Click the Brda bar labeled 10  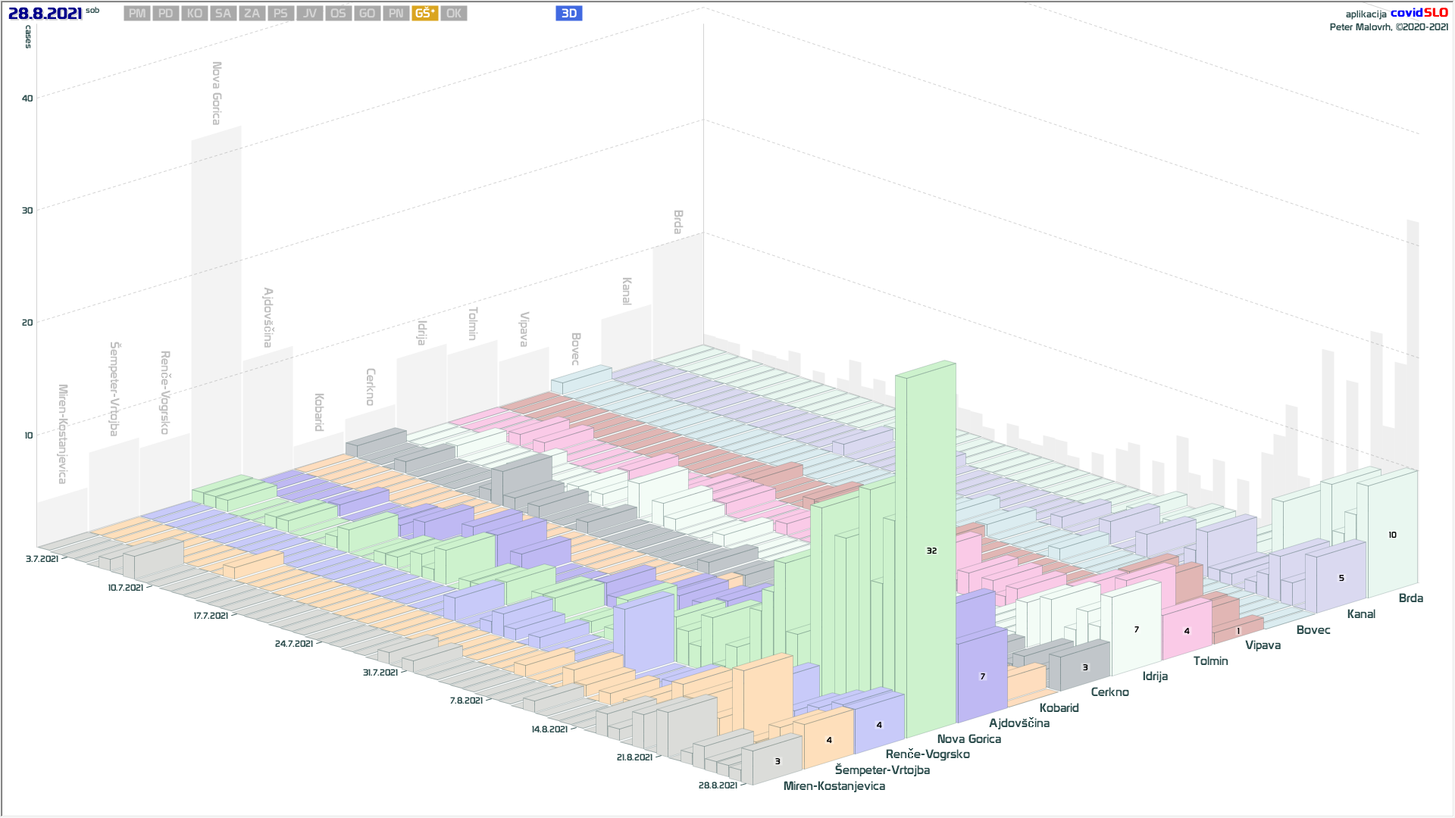1392,535
